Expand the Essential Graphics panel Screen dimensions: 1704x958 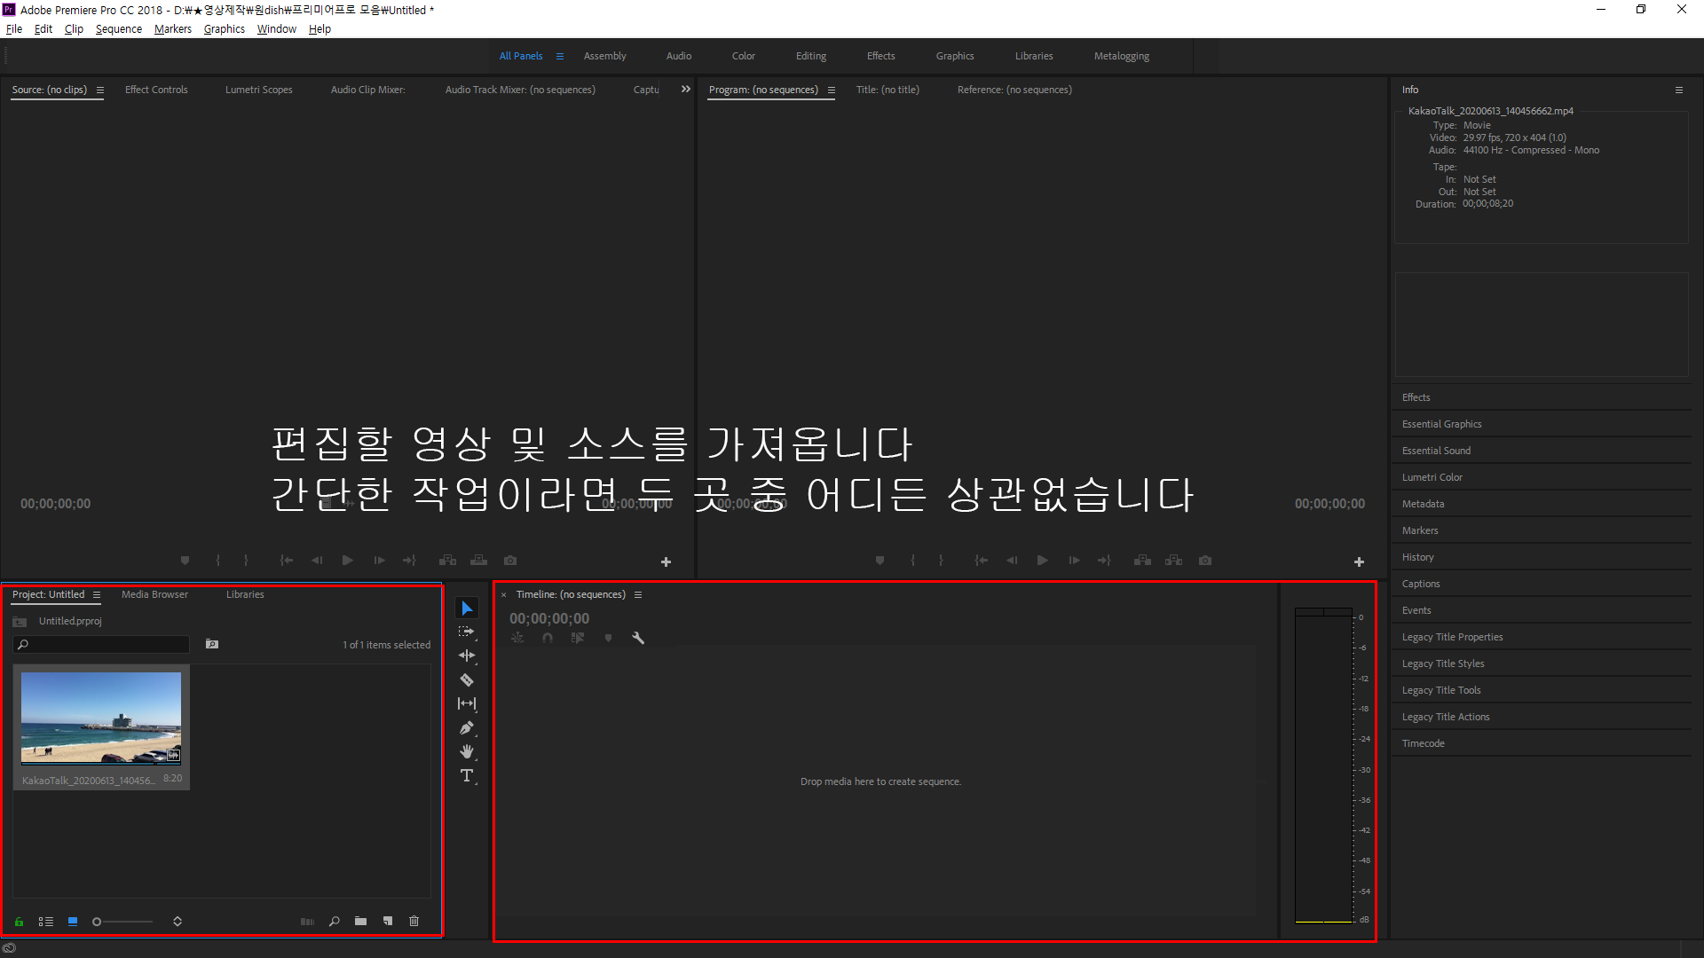pyautogui.click(x=1441, y=424)
